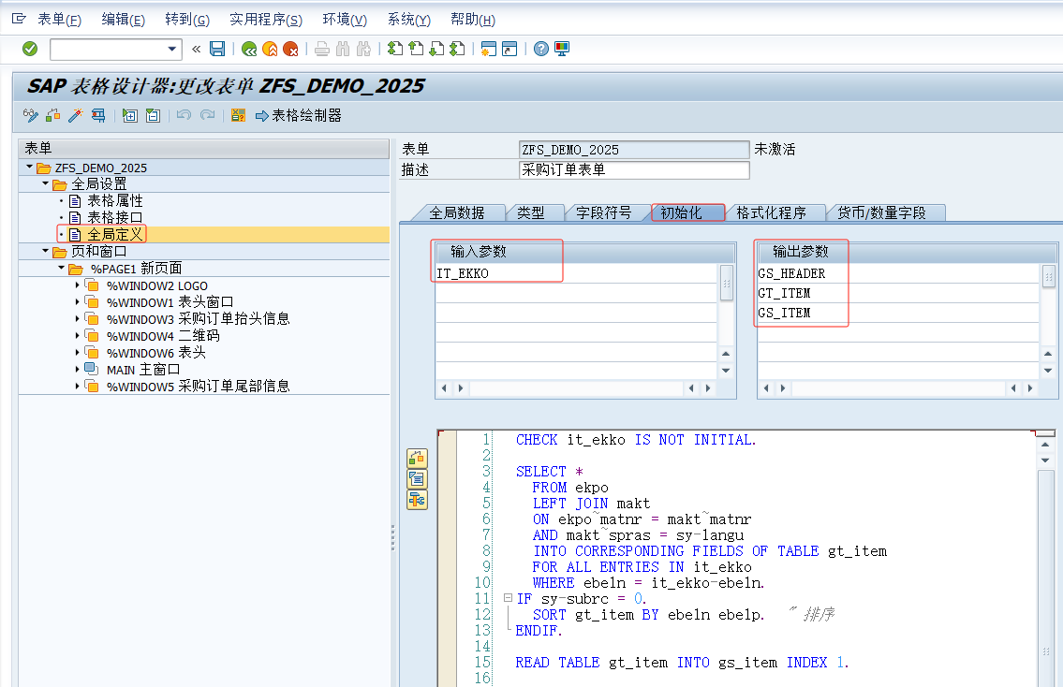Click the IT_EKKO input parameter cell
This screenshot has width=1063, height=687.
[576, 273]
